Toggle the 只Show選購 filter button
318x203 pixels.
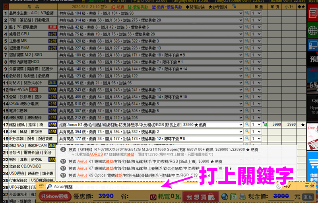[x=55, y=196]
